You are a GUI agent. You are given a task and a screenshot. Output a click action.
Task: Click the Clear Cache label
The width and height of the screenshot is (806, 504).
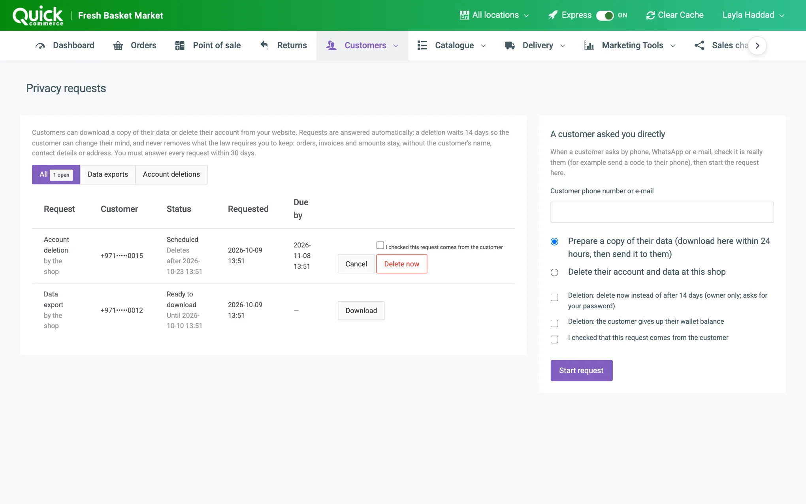(680, 15)
